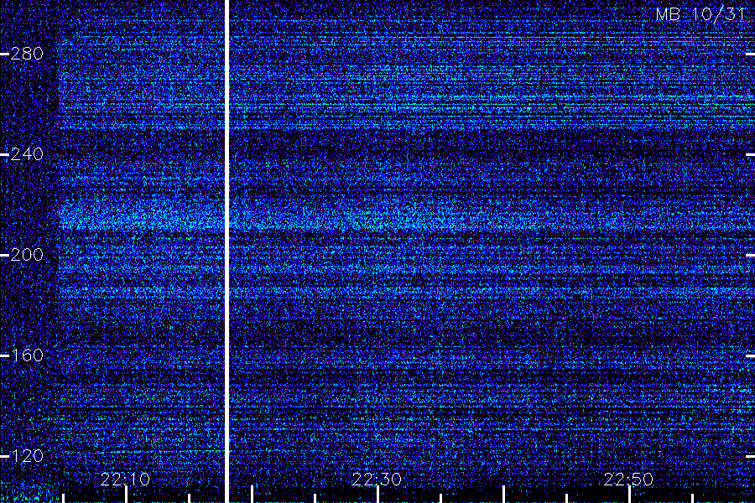Click the 22:10 time label
This screenshot has width=755, height=503.
point(125,480)
